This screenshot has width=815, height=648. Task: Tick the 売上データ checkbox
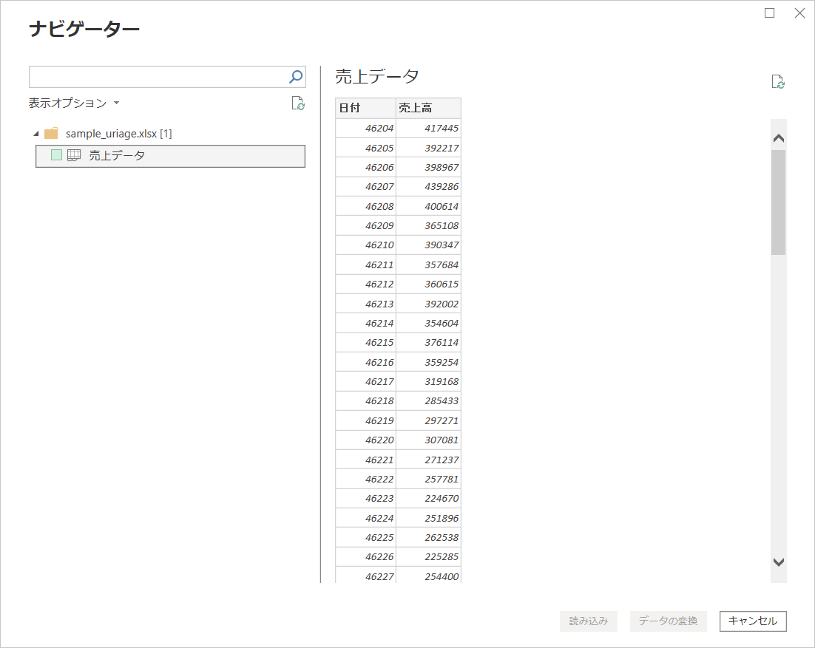click(57, 154)
